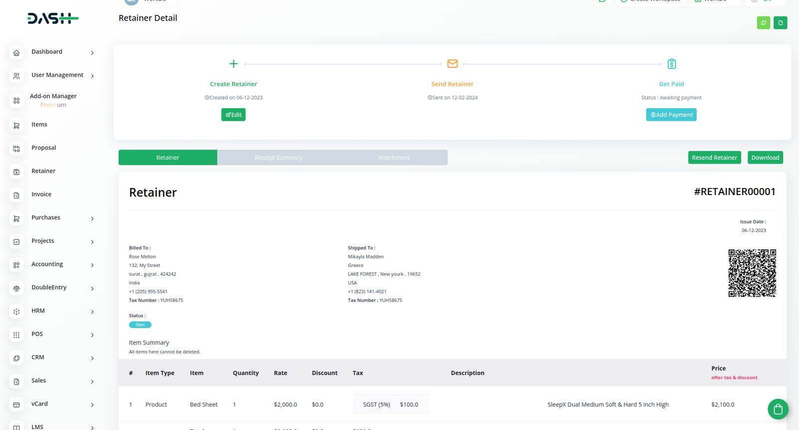The height and width of the screenshot is (430, 799).
Task: Click the Dashboard home icon in sidebar
Action: point(16,52)
